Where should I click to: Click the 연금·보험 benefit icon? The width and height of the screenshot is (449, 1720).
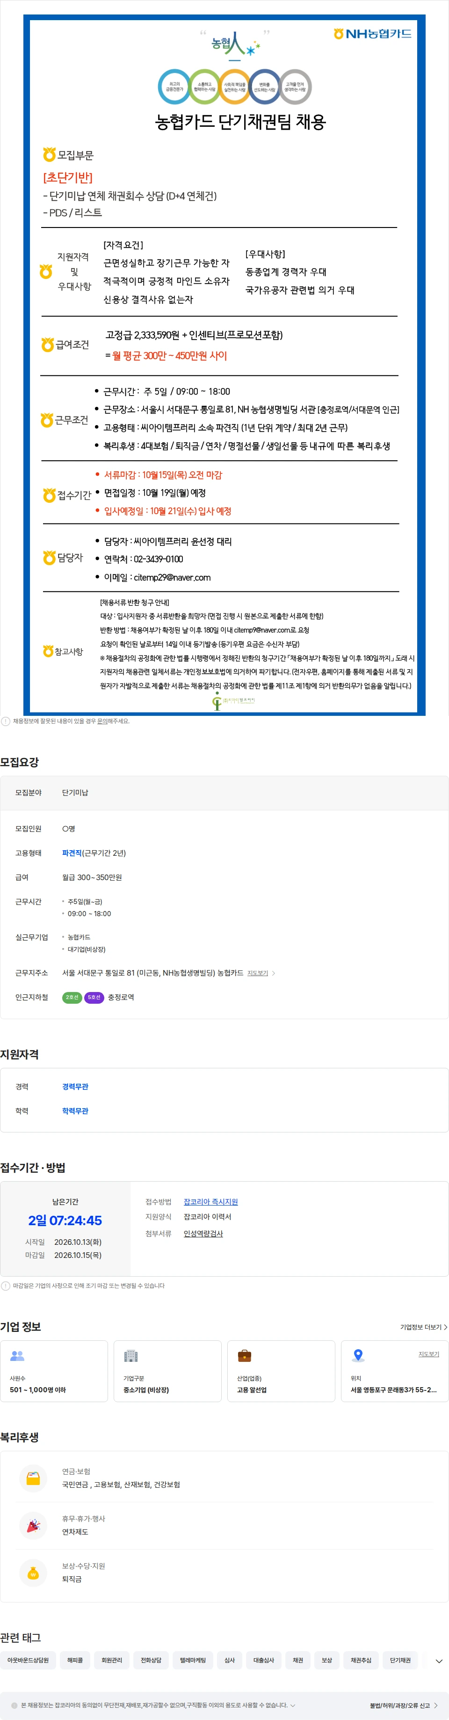point(33,1477)
